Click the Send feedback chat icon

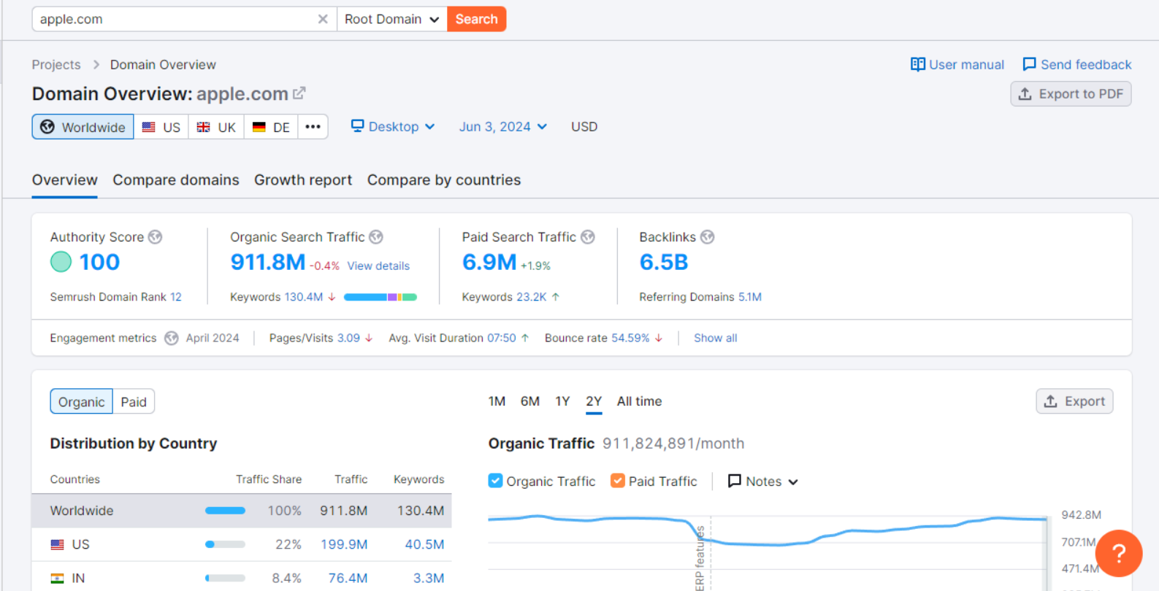pyautogui.click(x=1029, y=64)
